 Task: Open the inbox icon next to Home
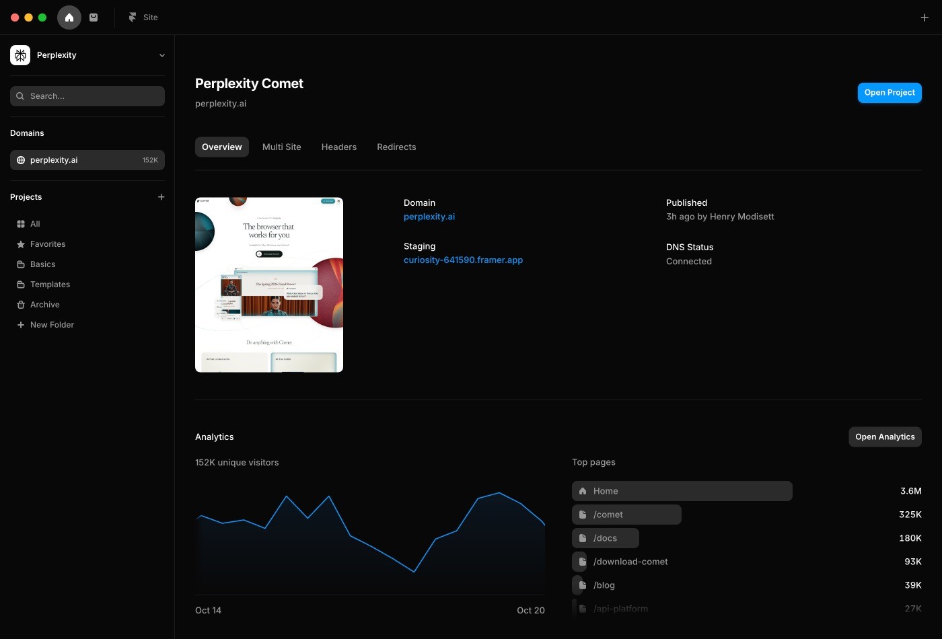pos(94,17)
